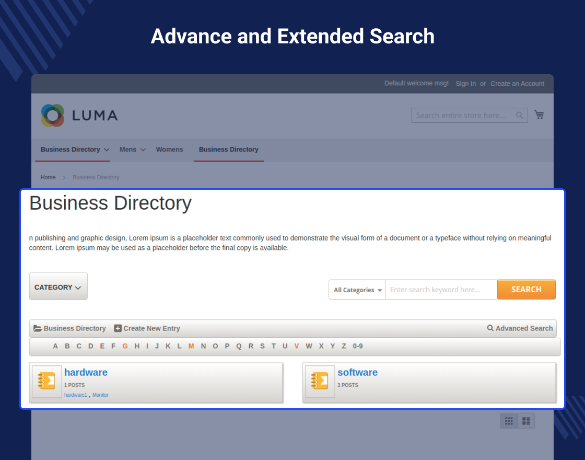Viewport: 585px width, 460px height.
Task: Open the Womens navigation item
Action: (x=169, y=149)
